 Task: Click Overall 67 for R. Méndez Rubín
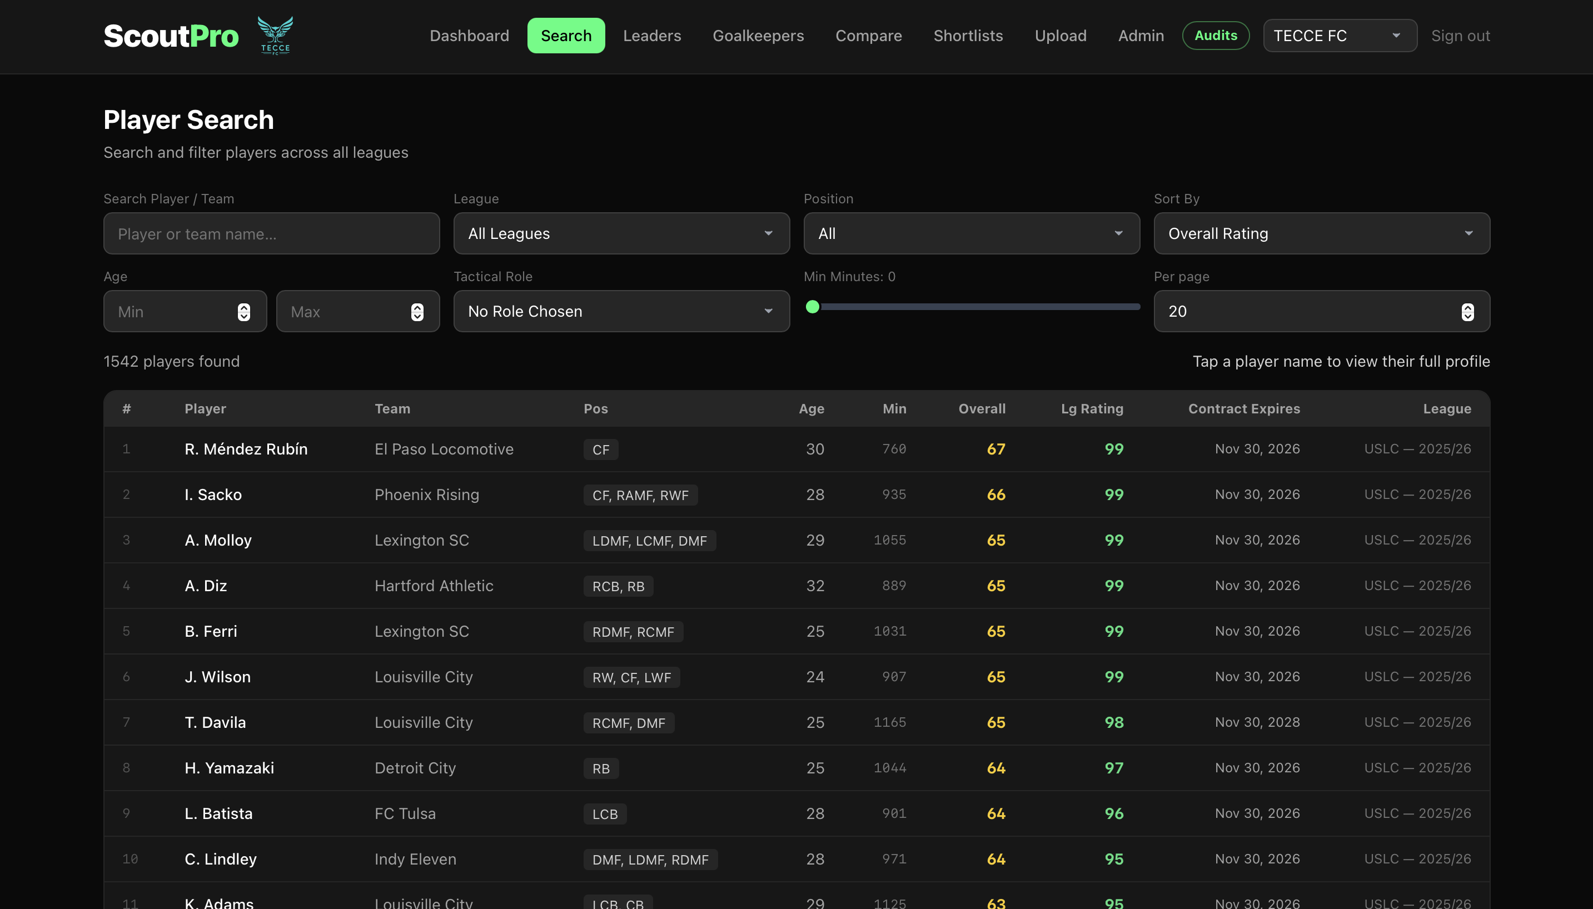coord(995,449)
